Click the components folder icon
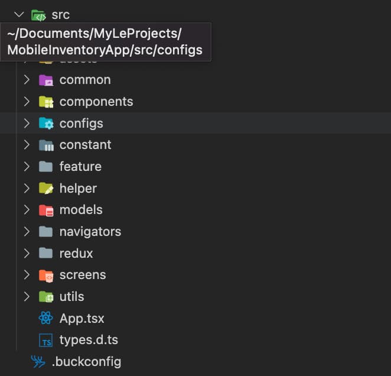The width and height of the screenshot is (391, 376). click(x=45, y=102)
